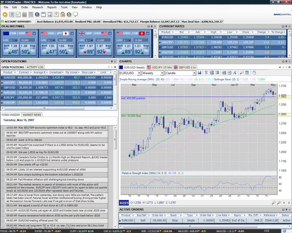Show info for the EUR/USD dealing tile
Screen dimensions: 292x233
[34, 33]
